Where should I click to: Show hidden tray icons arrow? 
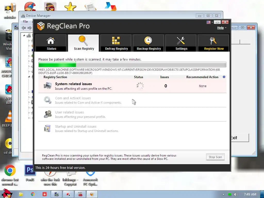pos(223,194)
